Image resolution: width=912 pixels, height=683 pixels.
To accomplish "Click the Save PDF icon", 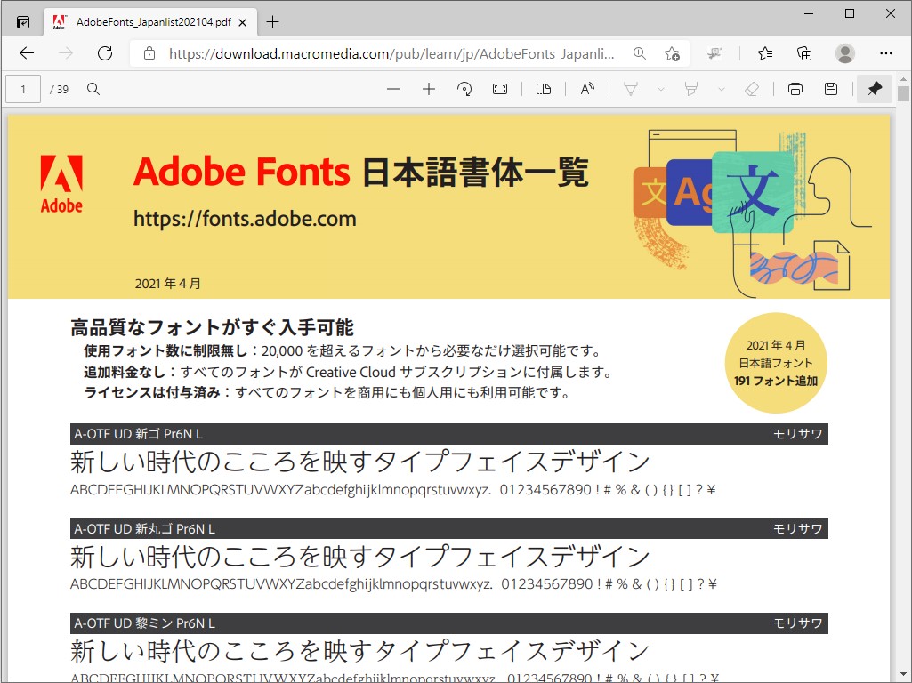I will pyautogui.click(x=829, y=89).
